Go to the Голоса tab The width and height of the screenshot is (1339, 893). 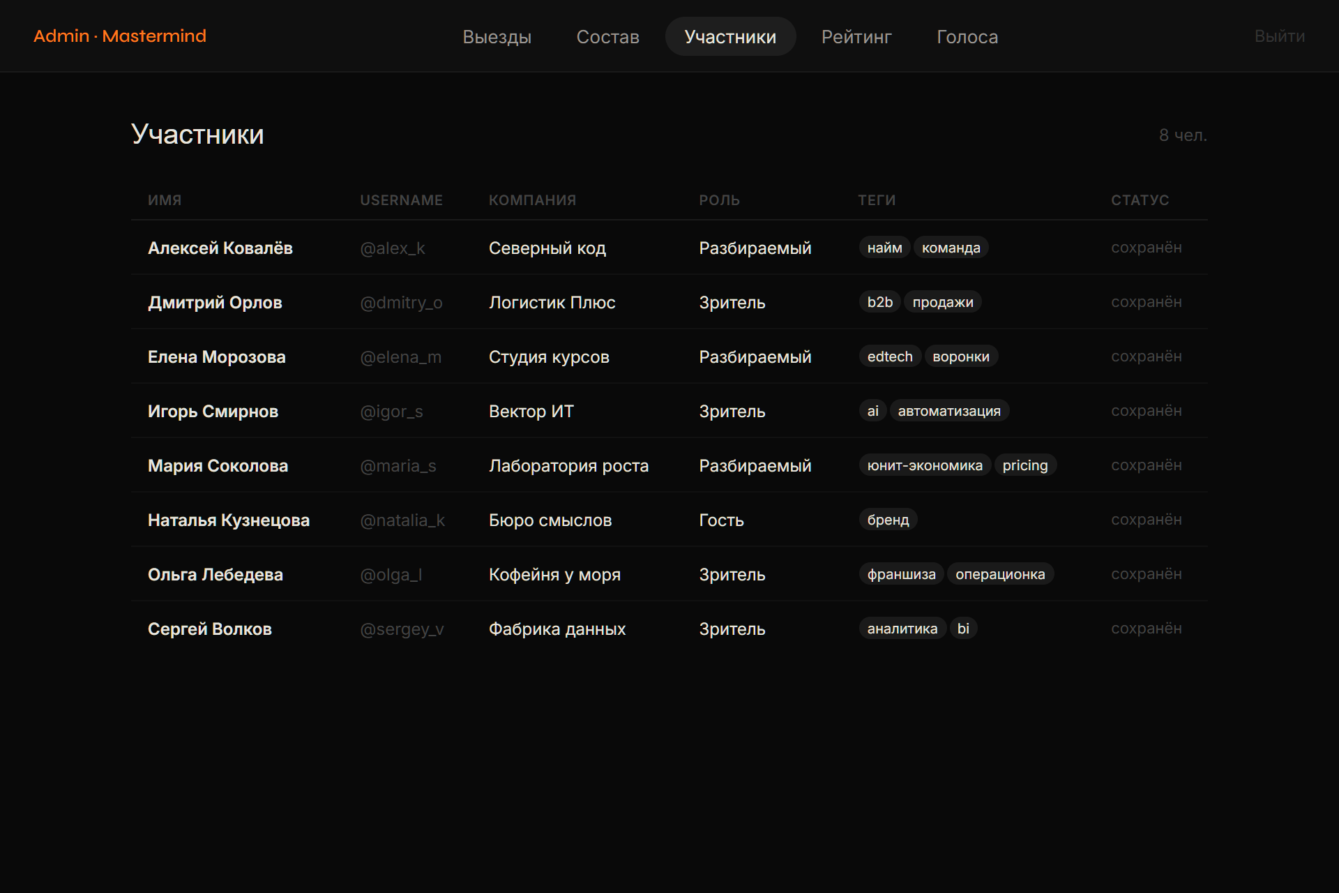pyautogui.click(x=967, y=36)
